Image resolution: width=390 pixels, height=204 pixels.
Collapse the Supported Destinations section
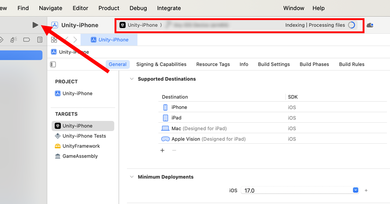132,79
